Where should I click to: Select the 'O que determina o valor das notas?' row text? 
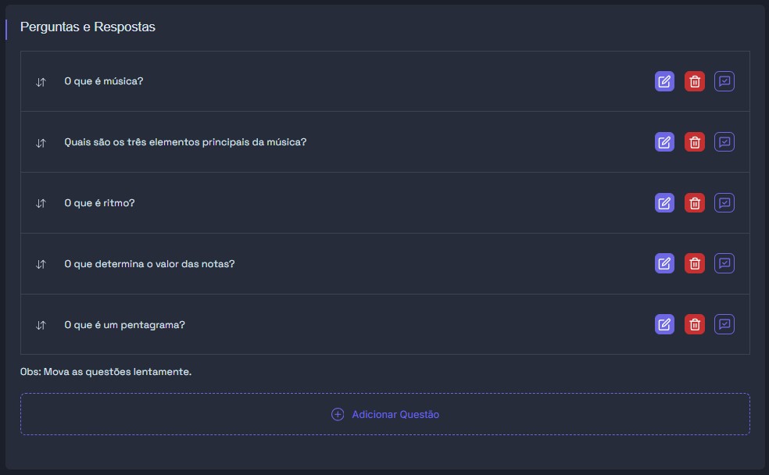pos(149,264)
